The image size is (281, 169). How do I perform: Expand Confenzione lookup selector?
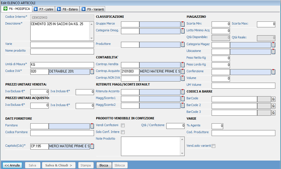point(273,71)
